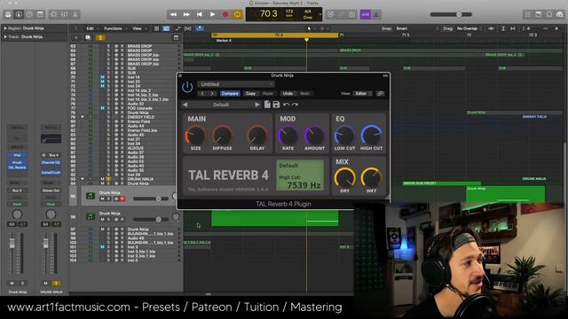Toggle the automation curve icon

tap(177, 28)
